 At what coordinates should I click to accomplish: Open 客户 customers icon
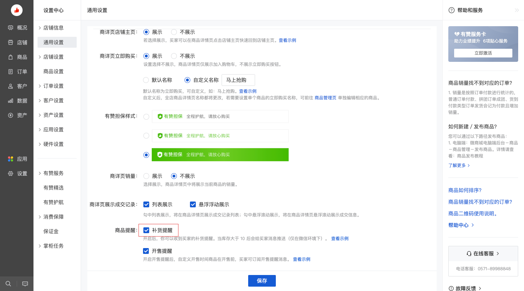point(11,86)
